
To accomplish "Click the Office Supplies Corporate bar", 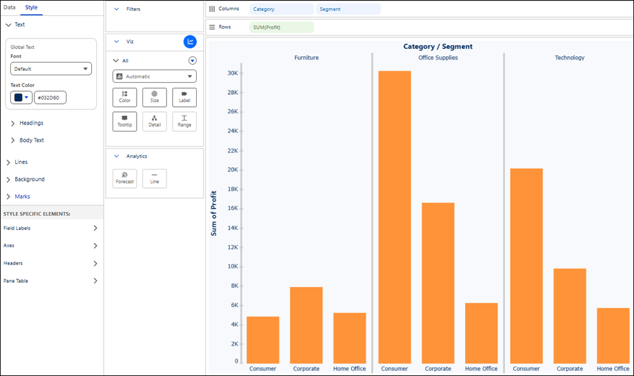I will pos(438,283).
